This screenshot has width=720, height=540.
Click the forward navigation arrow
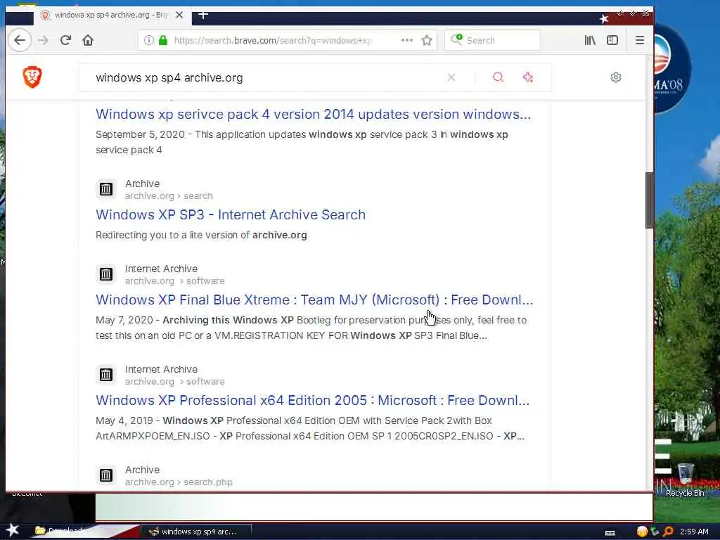(x=43, y=40)
